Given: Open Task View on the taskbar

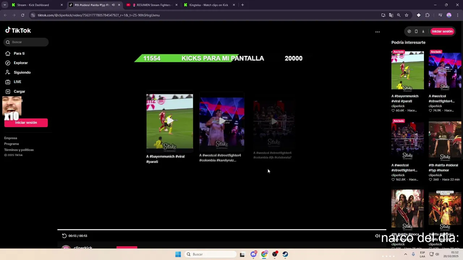Looking at the screenshot, I should click(x=242, y=254).
